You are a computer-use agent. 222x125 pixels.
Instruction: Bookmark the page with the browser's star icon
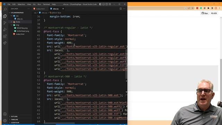pyautogui.click(x=193, y=8)
